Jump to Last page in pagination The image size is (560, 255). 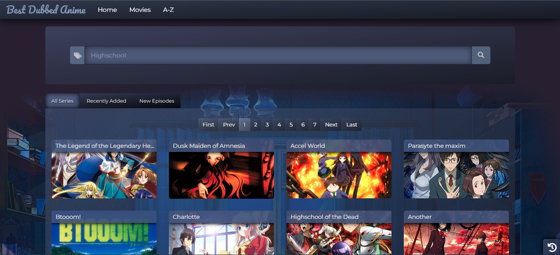pos(352,125)
